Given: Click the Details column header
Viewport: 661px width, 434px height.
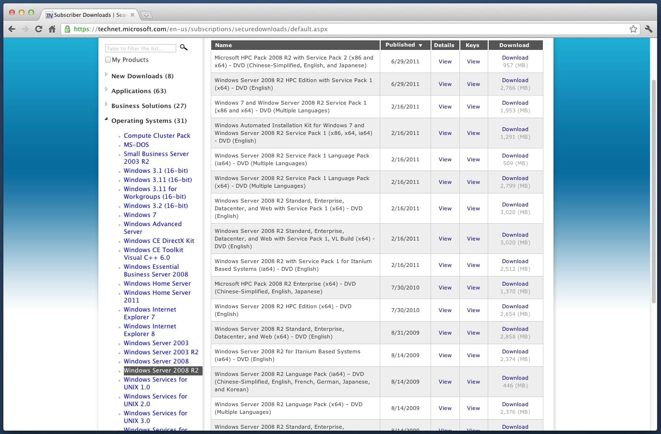Looking at the screenshot, I should pyautogui.click(x=444, y=45).
